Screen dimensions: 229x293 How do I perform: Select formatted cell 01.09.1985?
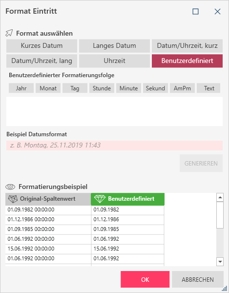click(128, 230)
